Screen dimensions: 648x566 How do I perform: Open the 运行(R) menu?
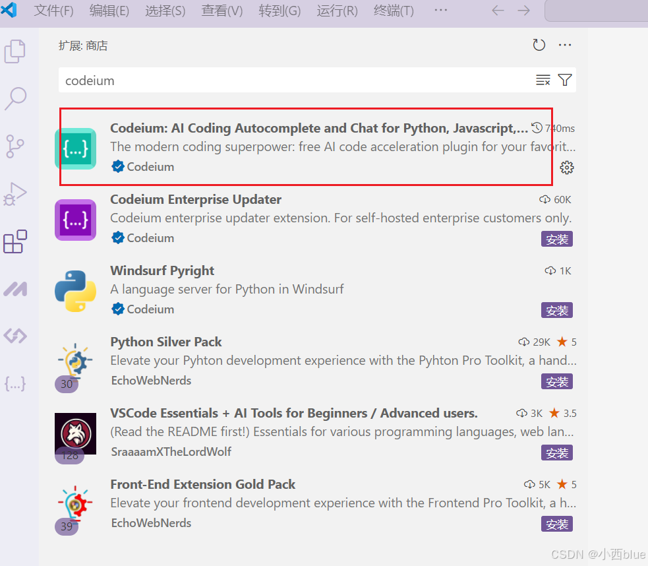tap(338, 11)
